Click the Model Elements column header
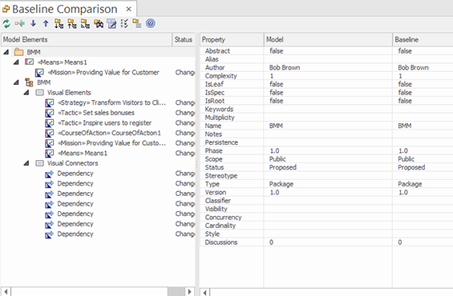 pos(87,39)
